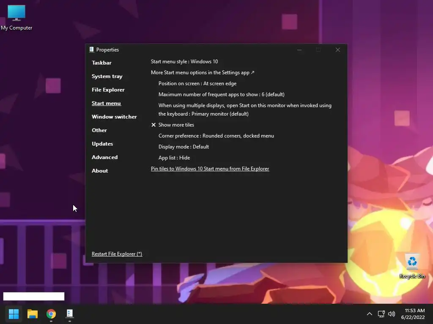433x324 pixels.
Task: Open the volume speaker tray icon
Action: pyautogui.click(x=392, y=314)
